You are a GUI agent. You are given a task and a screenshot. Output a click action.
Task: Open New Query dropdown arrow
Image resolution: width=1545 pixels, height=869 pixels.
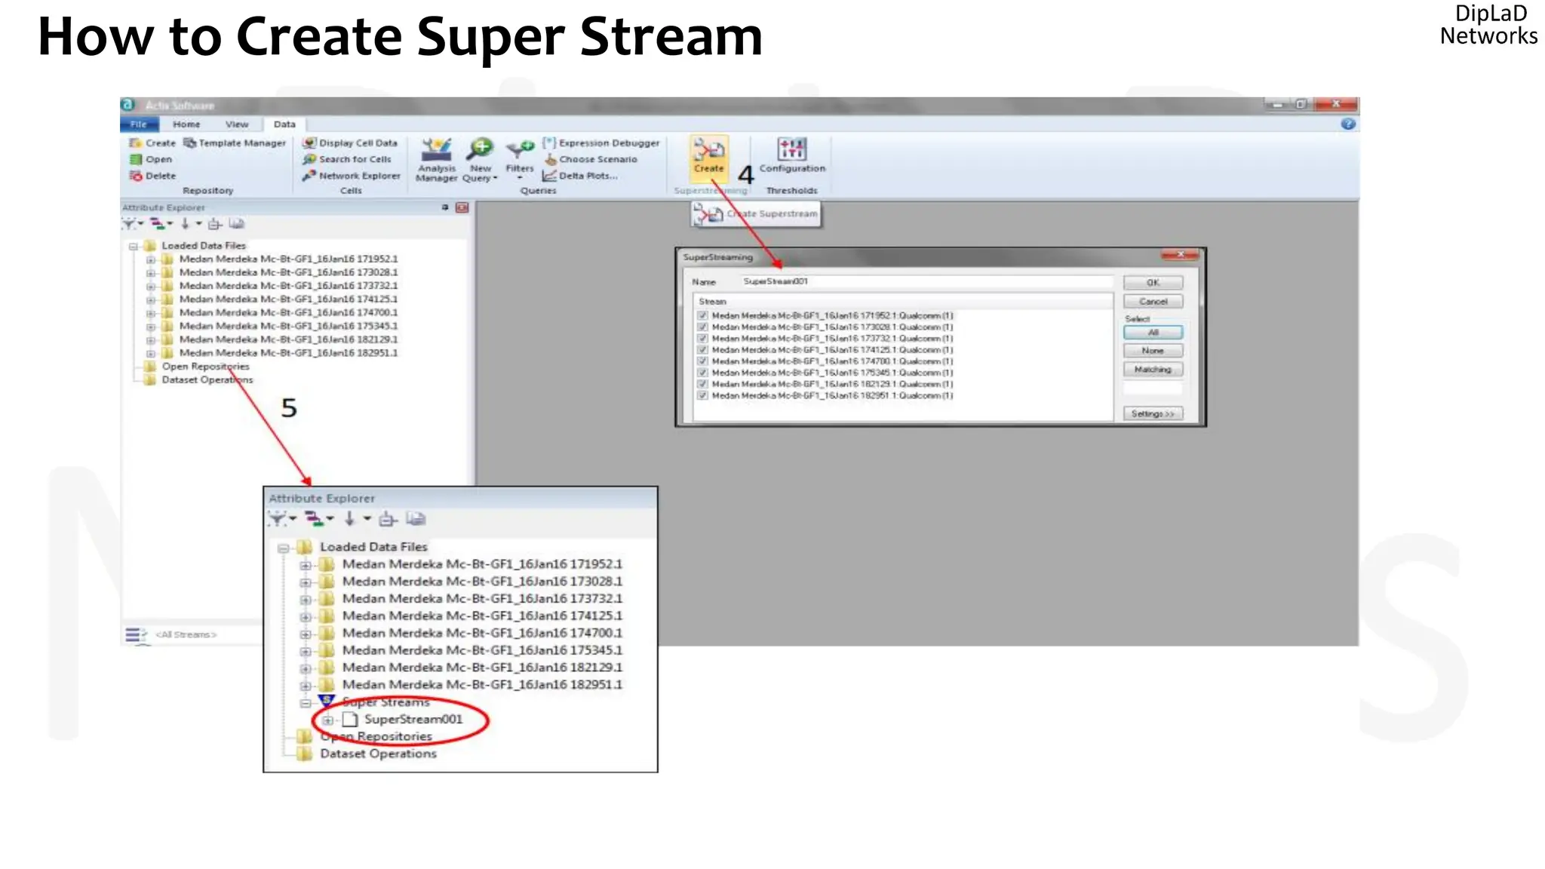(495, 179)
